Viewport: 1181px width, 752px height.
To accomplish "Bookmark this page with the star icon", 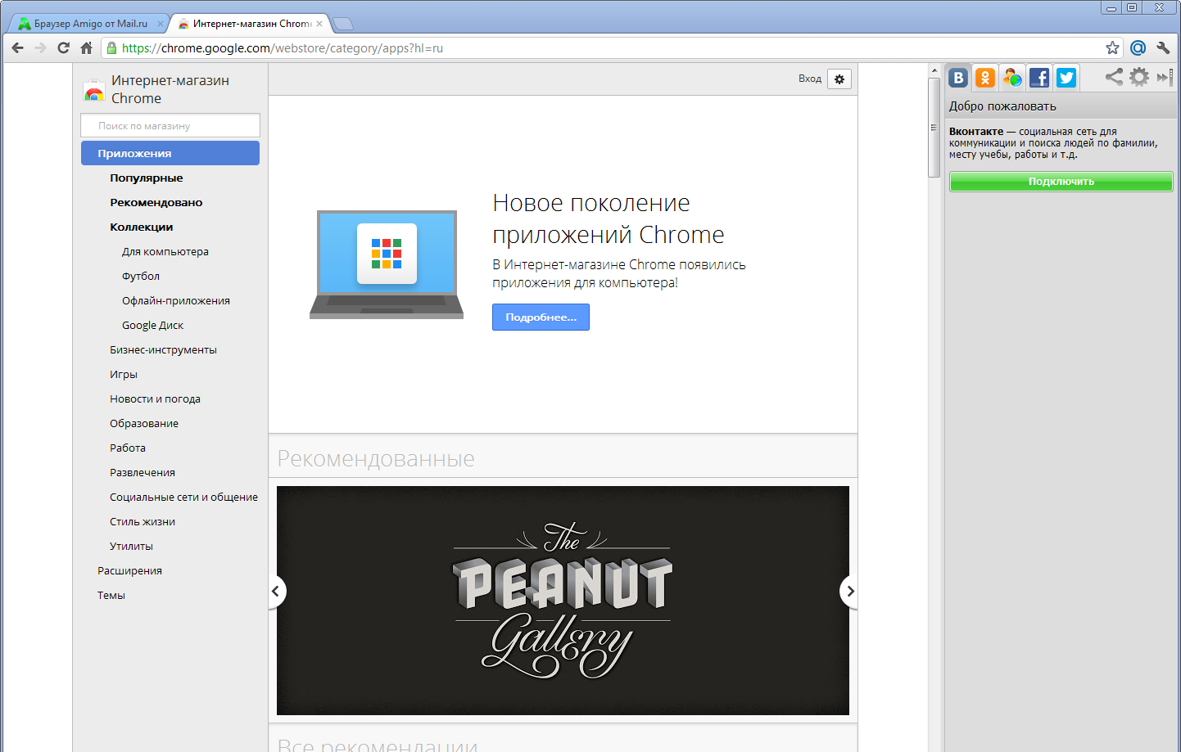I will click(1112, 48).
